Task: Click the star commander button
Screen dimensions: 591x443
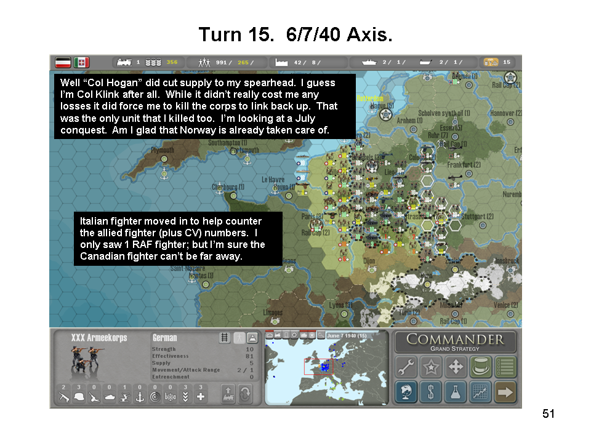Action: click(x=431, y=367)
